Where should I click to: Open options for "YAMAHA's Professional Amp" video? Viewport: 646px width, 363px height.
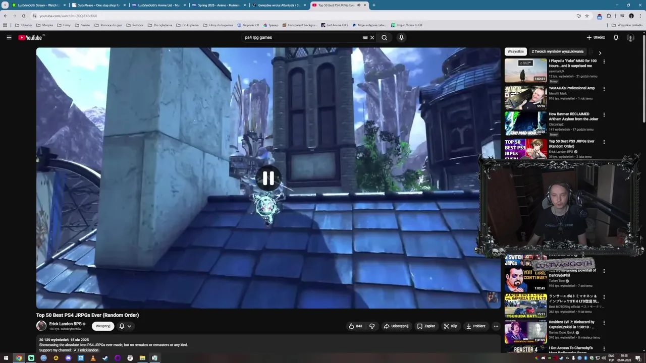[x=604, y=89]
